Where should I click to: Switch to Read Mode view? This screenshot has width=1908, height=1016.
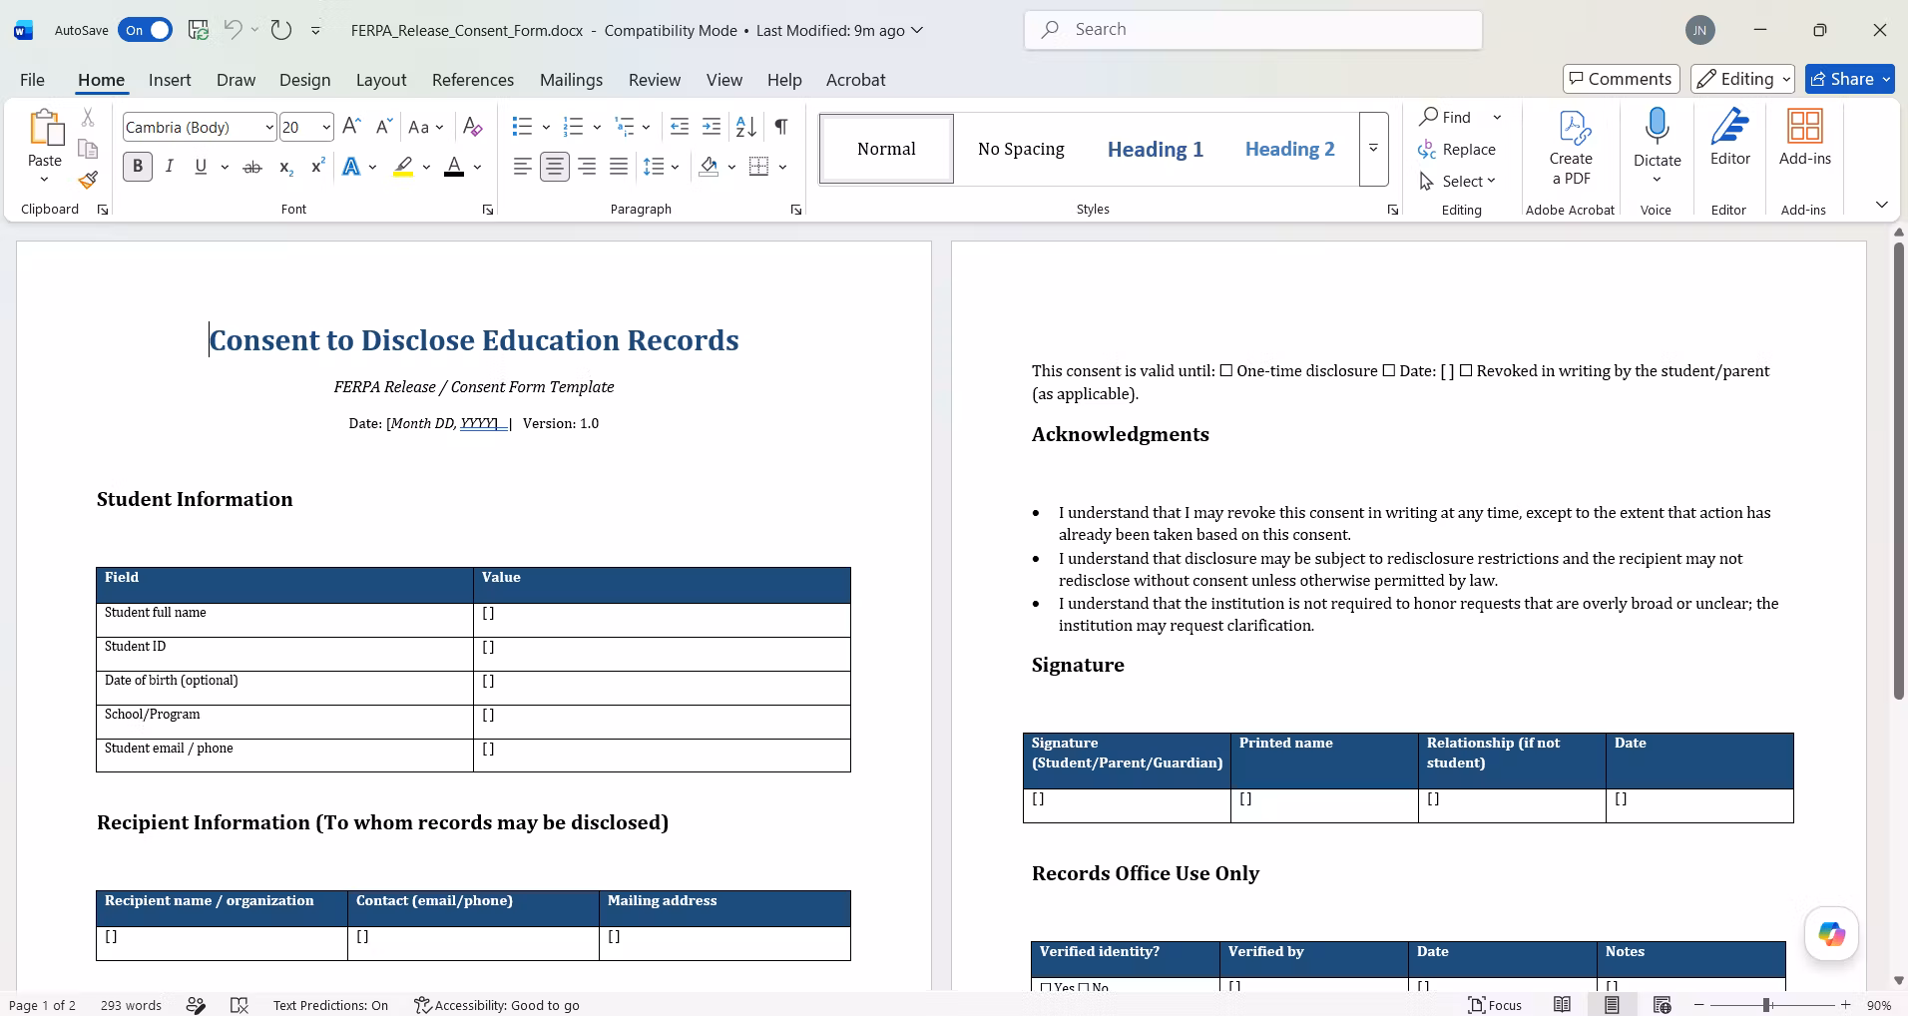1562,1005
